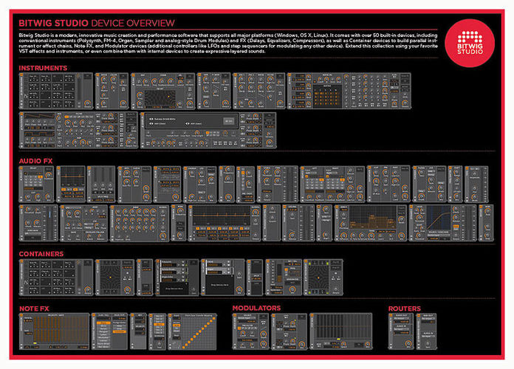The image size is (514, 369).
Task: Enable band 1 in the five-band EQ
Action: click(x=199, y=228)
